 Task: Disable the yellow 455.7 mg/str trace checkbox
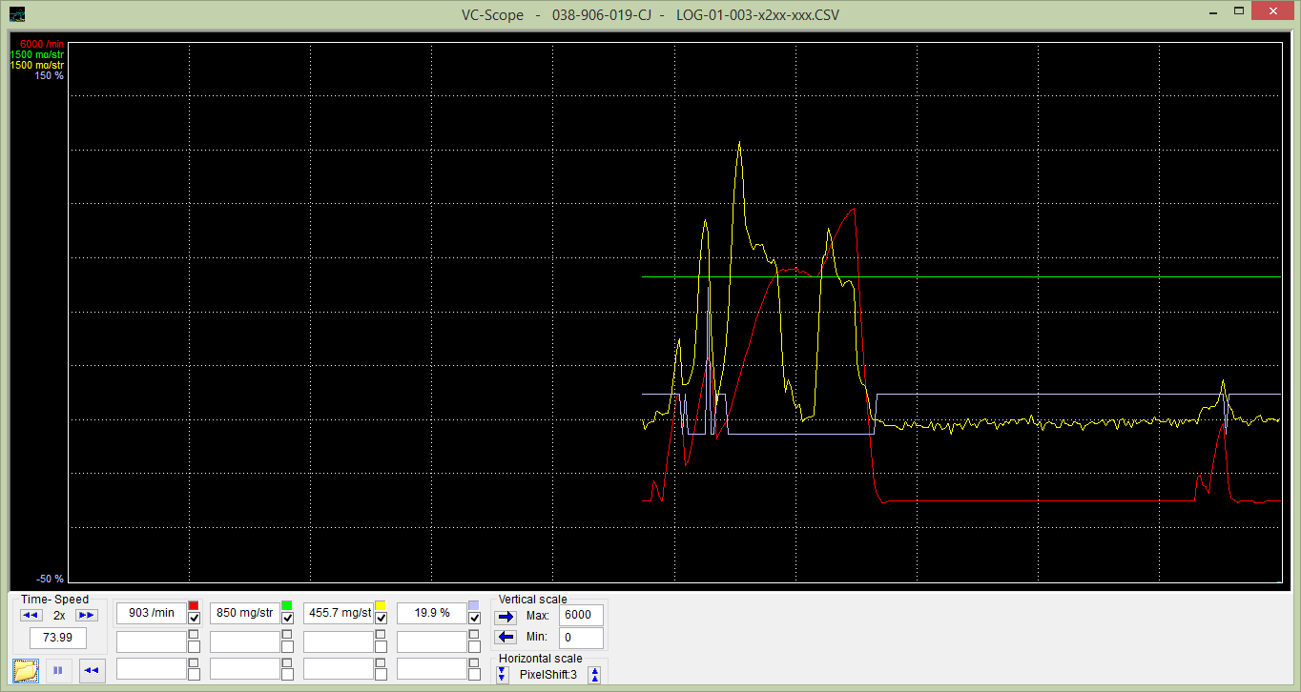tap(381, 619)
